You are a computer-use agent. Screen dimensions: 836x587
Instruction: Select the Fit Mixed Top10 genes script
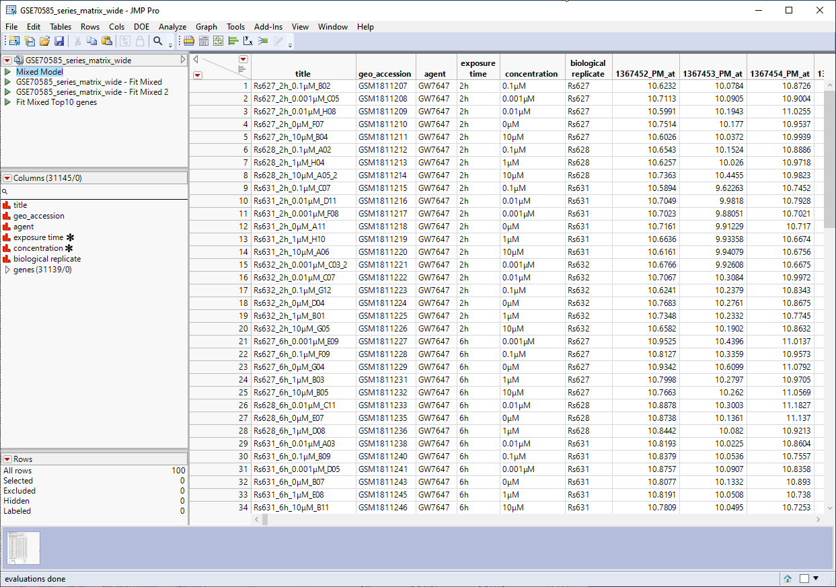pos(56,102)
